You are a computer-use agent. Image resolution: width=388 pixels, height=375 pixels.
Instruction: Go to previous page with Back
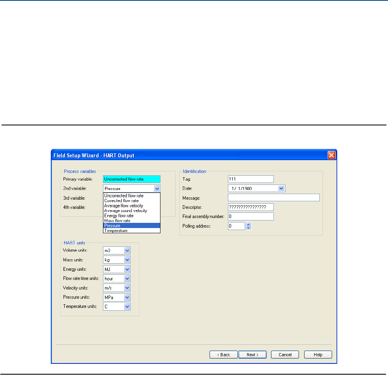pyautogui.click(x=224, y=355)
